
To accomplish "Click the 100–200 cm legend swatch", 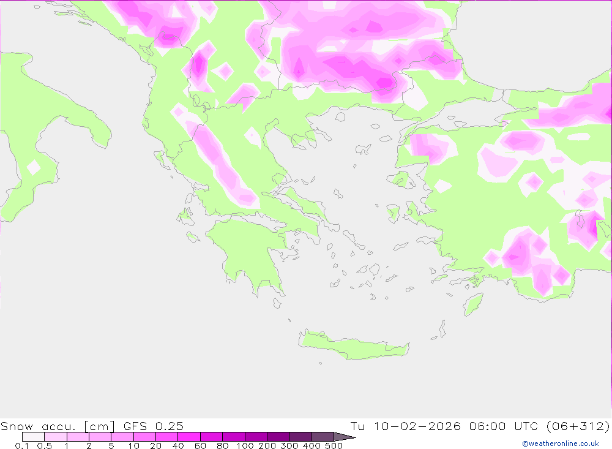I will point(256,437).
